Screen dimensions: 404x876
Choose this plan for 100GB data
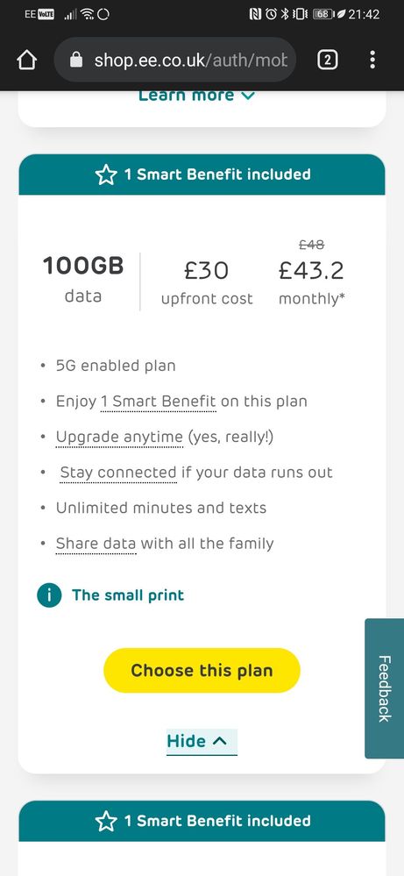202,671
